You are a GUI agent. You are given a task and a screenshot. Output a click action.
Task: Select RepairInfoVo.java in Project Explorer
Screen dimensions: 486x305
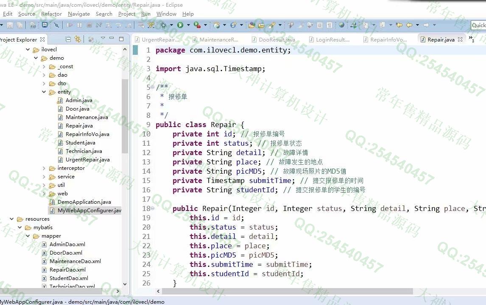click(x=87, y=134)
